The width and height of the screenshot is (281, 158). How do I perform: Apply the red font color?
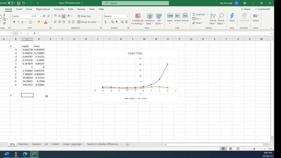click(46, 22)
